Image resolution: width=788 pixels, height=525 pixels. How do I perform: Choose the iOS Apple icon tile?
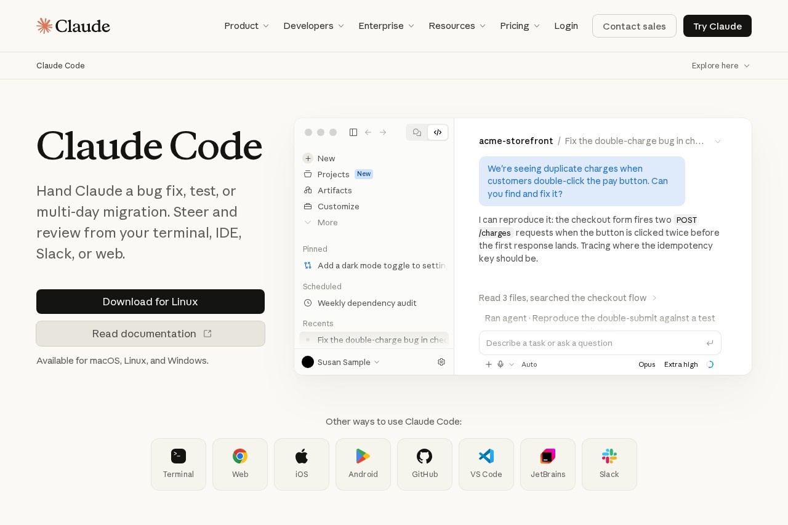302,464
